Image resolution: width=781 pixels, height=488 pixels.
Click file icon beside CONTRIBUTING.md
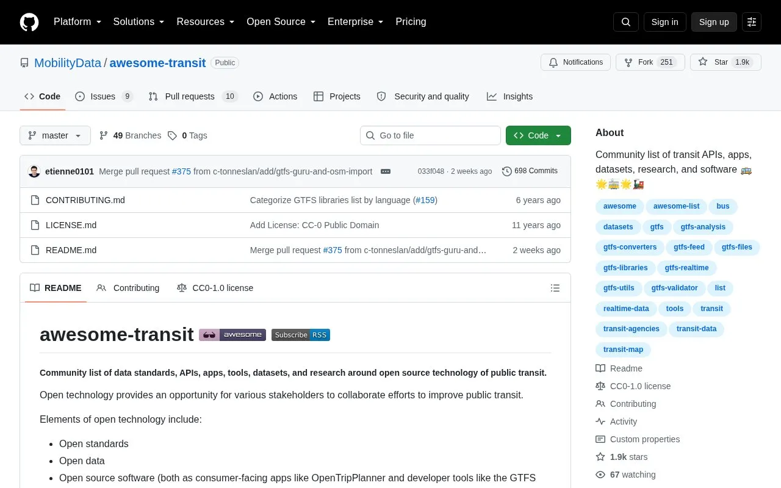(x=35, y=200)
